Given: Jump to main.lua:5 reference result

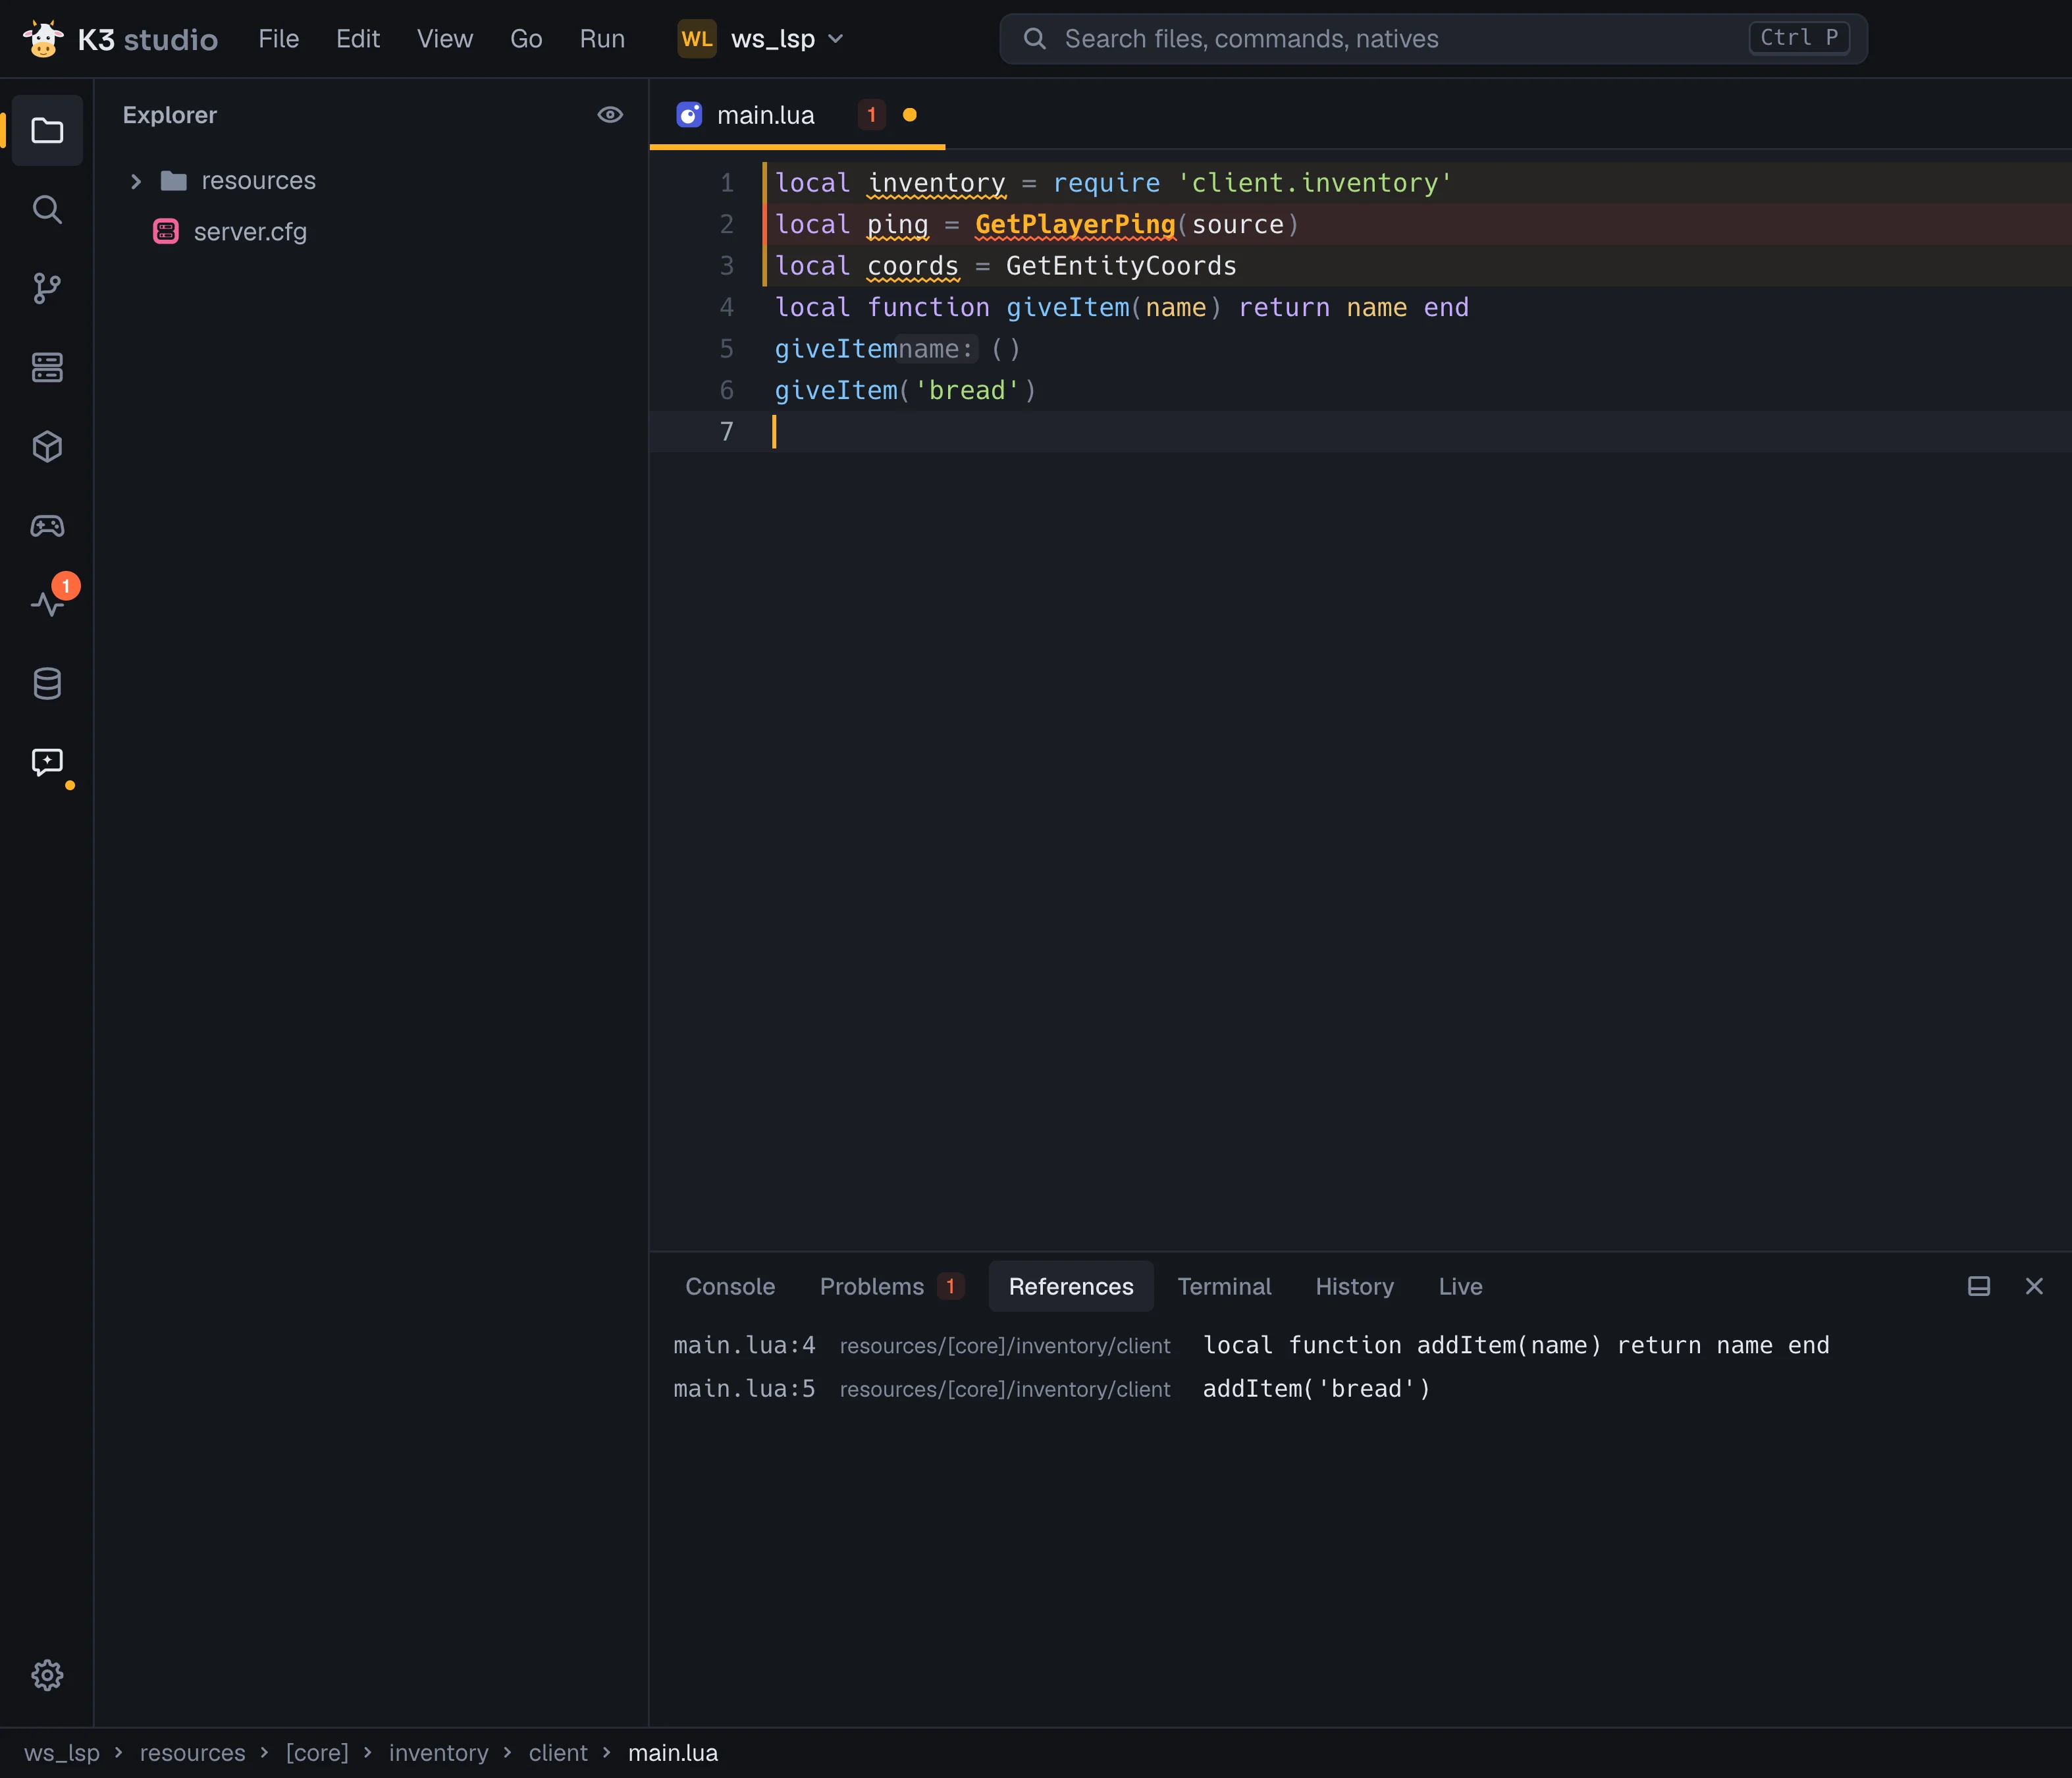Looking at the screenshot, I should click(x=1360, y=1388).
